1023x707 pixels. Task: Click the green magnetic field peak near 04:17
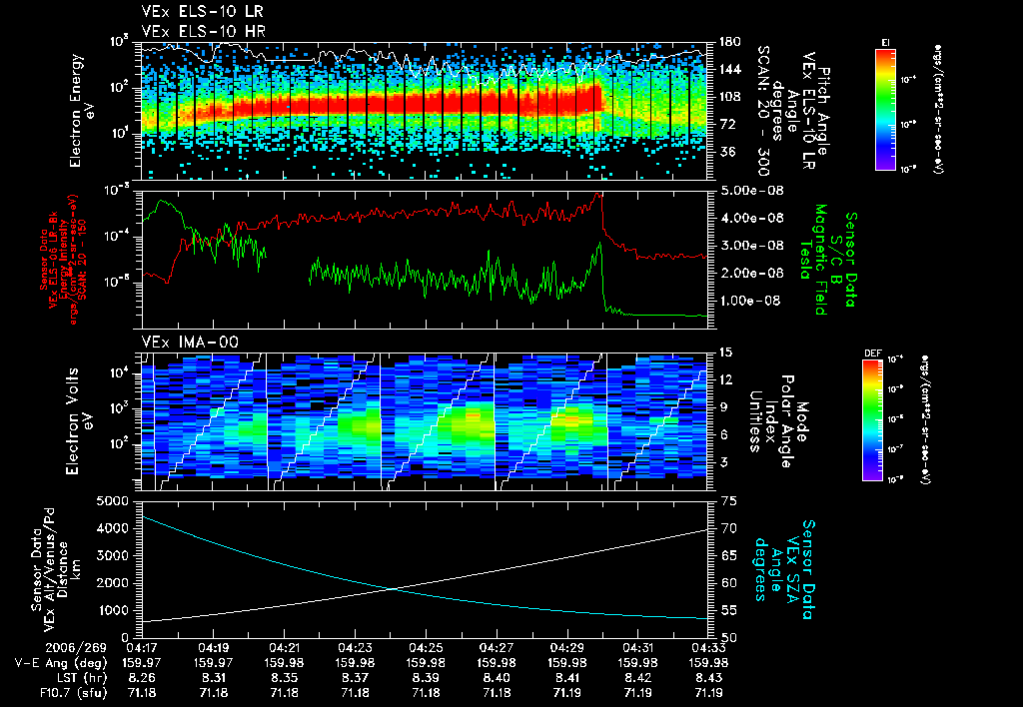click(x=162, y=202)
